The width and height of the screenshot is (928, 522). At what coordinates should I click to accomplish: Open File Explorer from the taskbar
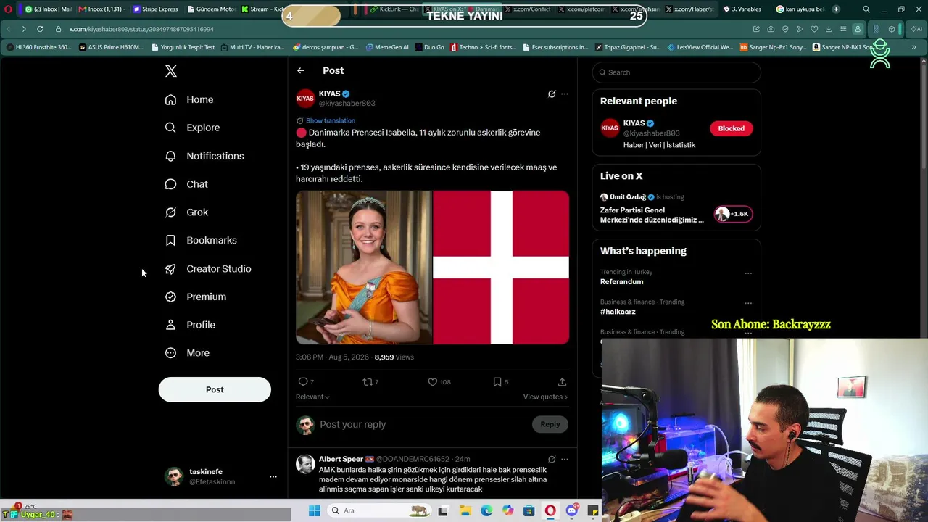point(465,510)
